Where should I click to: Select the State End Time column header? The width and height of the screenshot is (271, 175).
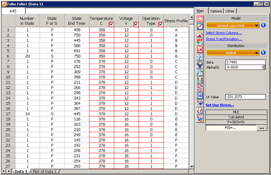click(x=77, y=21)
